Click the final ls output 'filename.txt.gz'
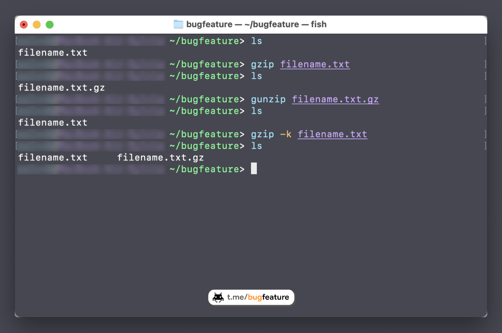 (x=161, y=158)
